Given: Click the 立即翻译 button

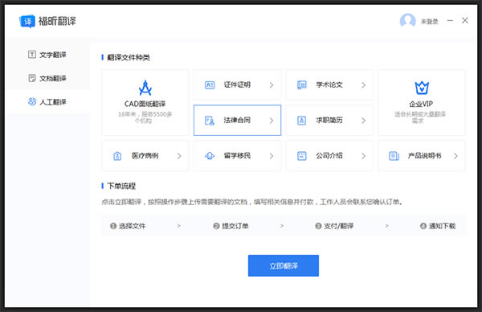Looking at the screenshot, I should pyautogui.click(x=284, y=265).
